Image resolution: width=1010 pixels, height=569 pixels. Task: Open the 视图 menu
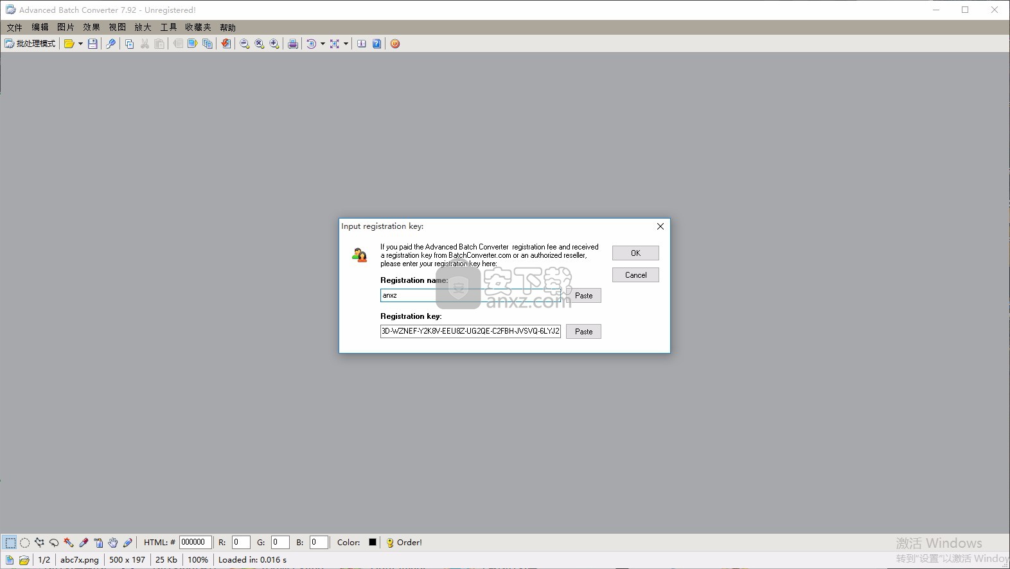click(x=117, y=27)
